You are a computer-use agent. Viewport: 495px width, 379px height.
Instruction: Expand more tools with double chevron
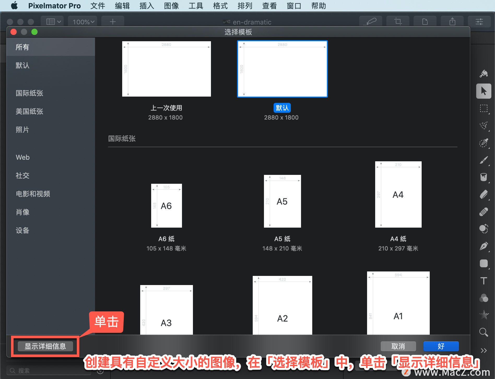(x=484, y=350)
